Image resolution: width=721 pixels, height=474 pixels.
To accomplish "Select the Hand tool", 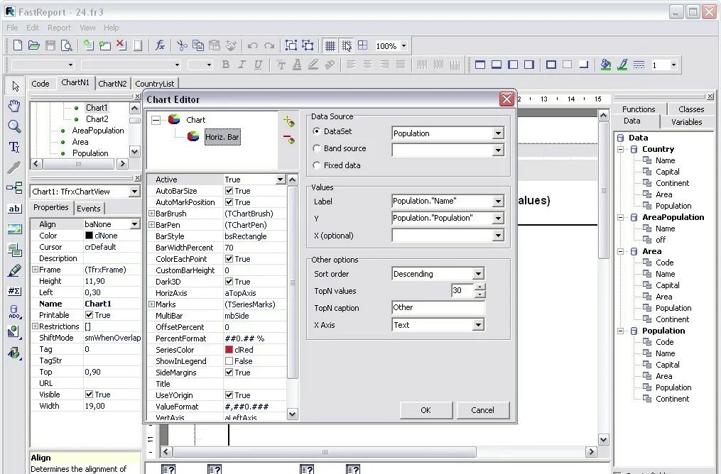I will tap(14, 106).
